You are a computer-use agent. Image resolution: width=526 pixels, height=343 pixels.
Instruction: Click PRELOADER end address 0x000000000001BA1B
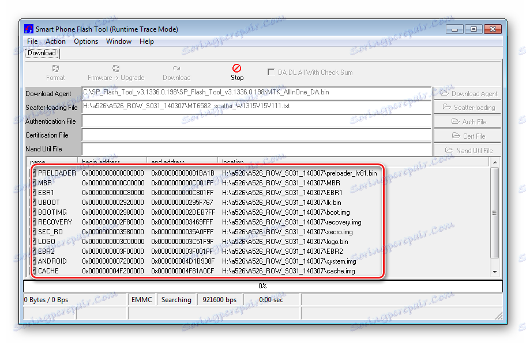click(183, 173)
